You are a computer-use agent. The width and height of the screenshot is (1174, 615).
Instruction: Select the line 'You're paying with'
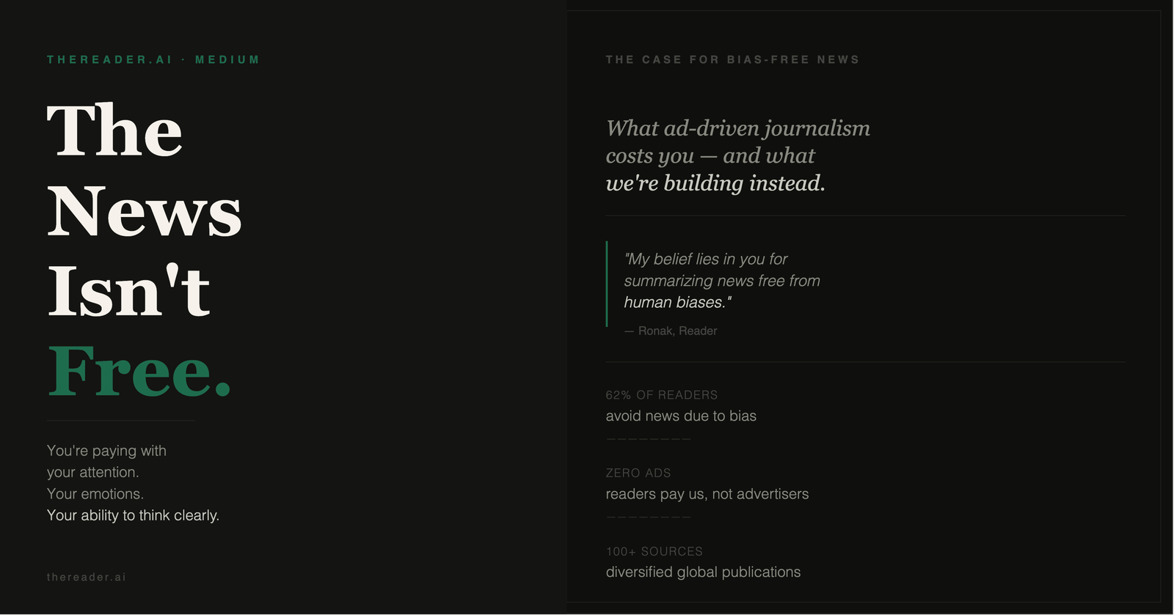[106, 451]
